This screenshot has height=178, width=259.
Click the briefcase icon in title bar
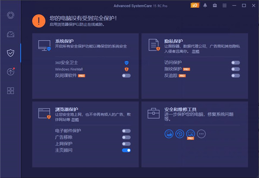pos(215,6)
